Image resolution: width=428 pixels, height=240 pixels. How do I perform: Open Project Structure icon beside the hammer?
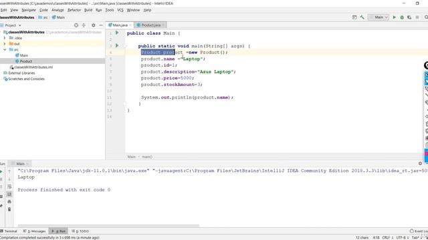click(x=354, y=17)
